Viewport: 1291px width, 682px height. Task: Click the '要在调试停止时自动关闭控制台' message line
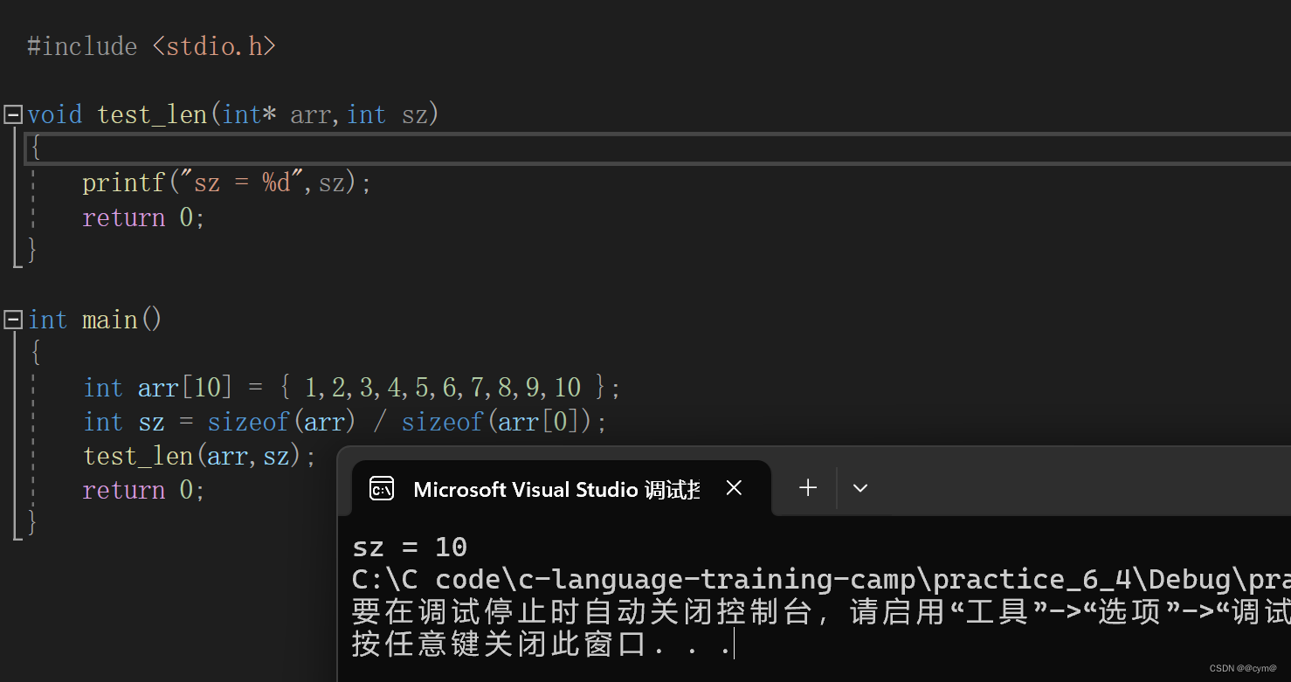click(821, 612)
